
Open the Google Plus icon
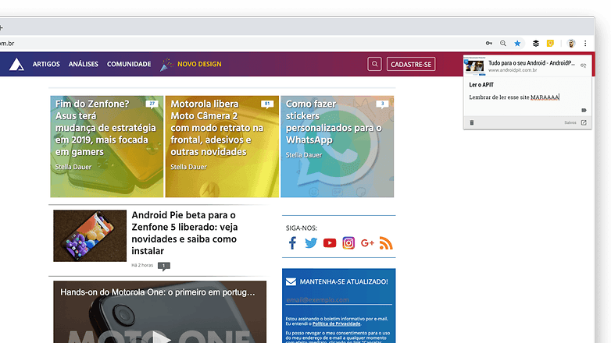coord(367,243)
